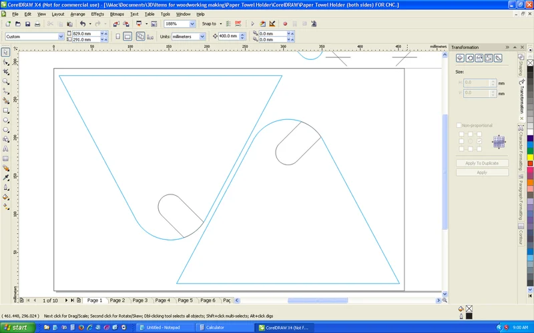The height and width of the screenshot is (333, 534).
Task: Switch to the Page 3 tab
Action: [x=140, y=300]
